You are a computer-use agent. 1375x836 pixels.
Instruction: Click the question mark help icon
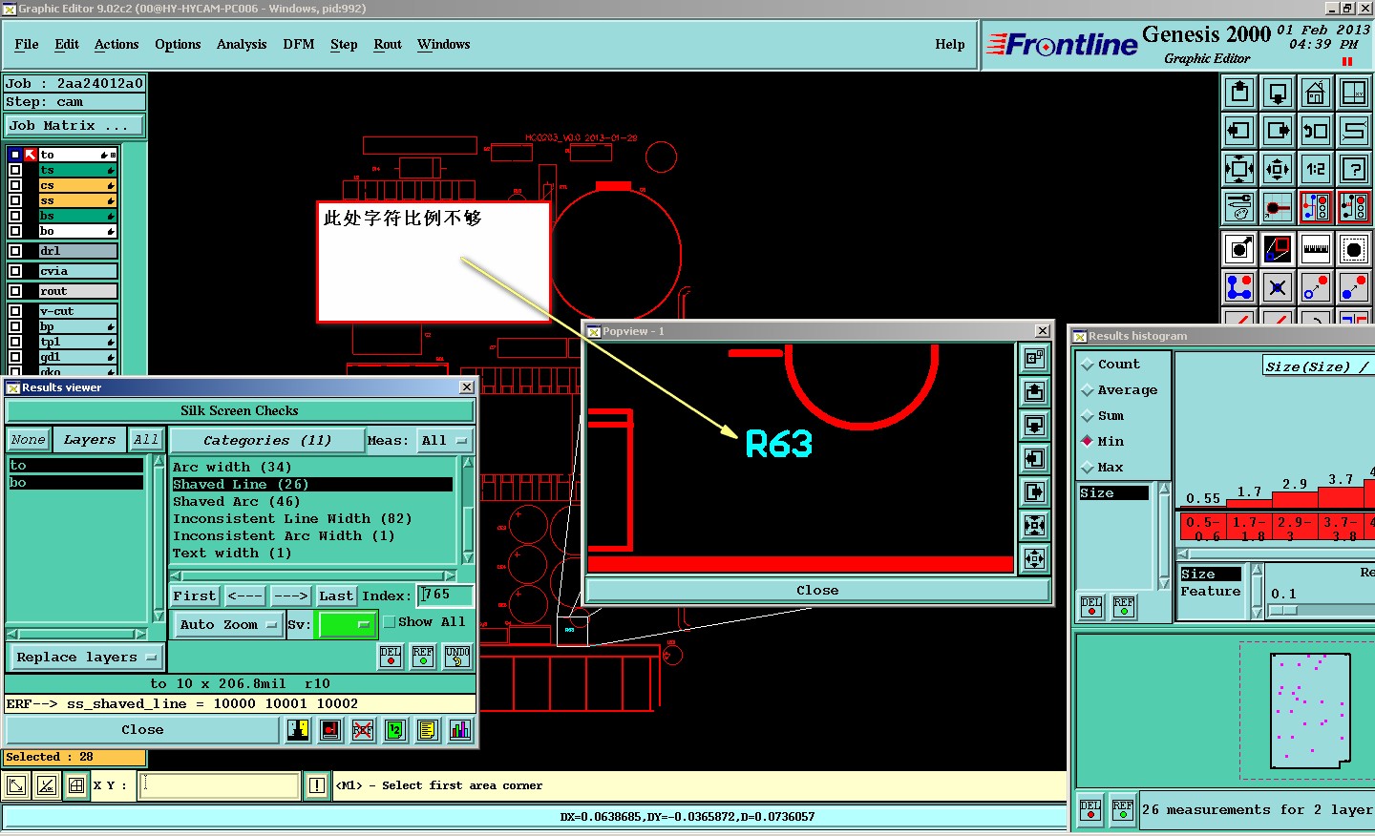click(1354, 169)
